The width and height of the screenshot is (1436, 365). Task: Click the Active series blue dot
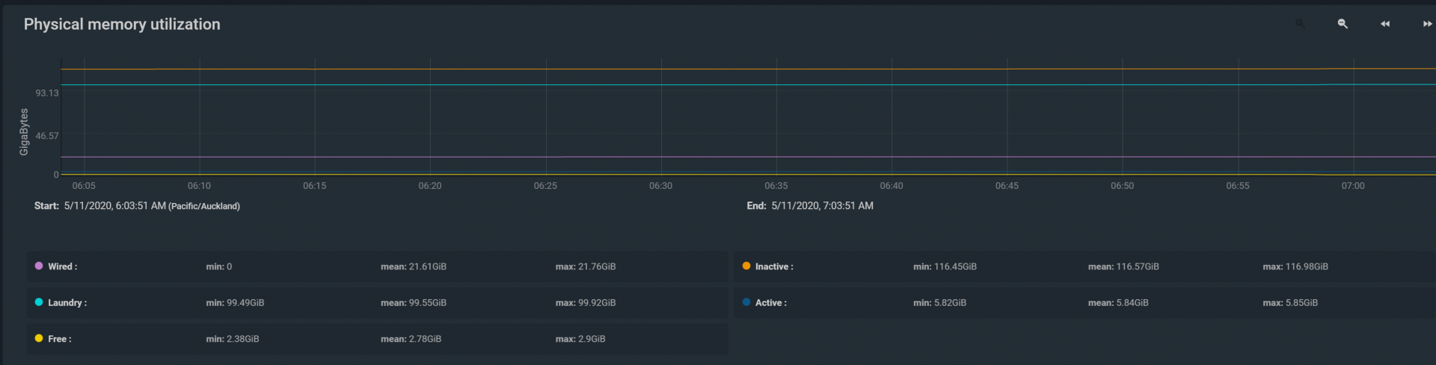(x=746, y=302)
